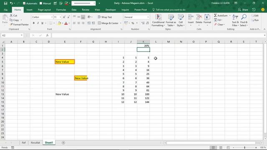Image resolution: width=267 pixels, height=150 pixels.
Task: Click the zoom slider handle in status bar
Action: [x=245, y=147]
